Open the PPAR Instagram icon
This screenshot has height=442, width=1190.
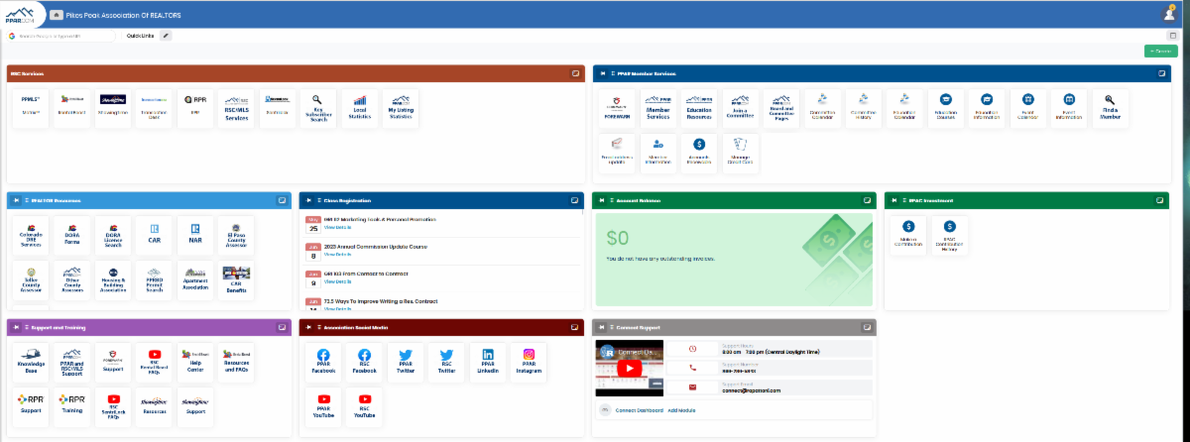pyautogui.click(x=530, y=363)
